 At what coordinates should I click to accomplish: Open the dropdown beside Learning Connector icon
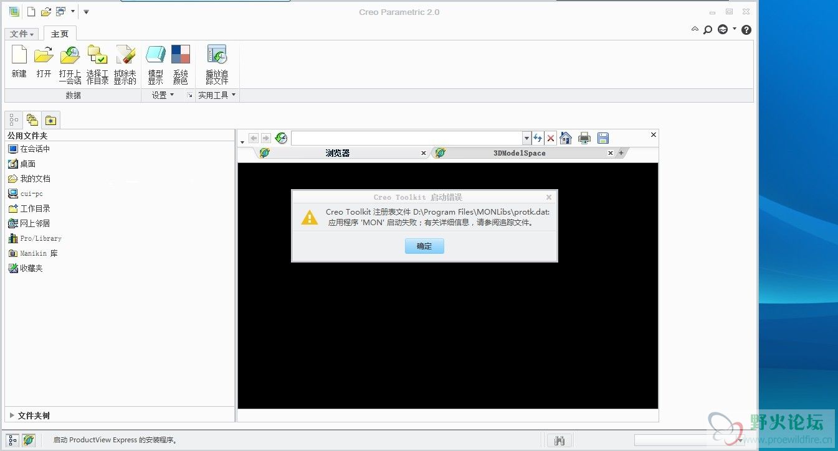point(735,29)
